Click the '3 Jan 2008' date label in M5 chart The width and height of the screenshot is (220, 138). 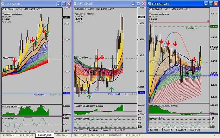coord(78,130)
